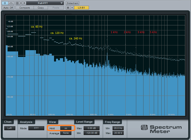The height and width of the screenshot is (140, 191).
Task: Go to next preset with right arrow
Action: [24, 3]
